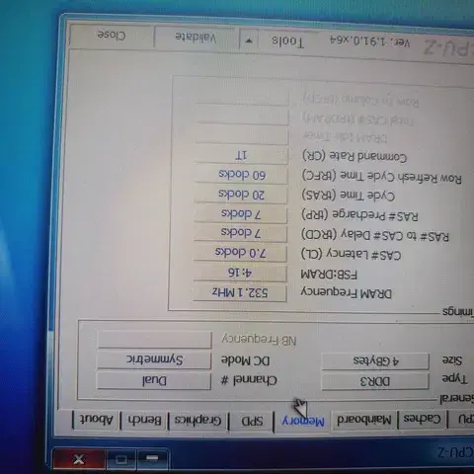Open the Mainboard tab
The height and width of the screenshot is (474, 474).
click(x=364, y=420)
